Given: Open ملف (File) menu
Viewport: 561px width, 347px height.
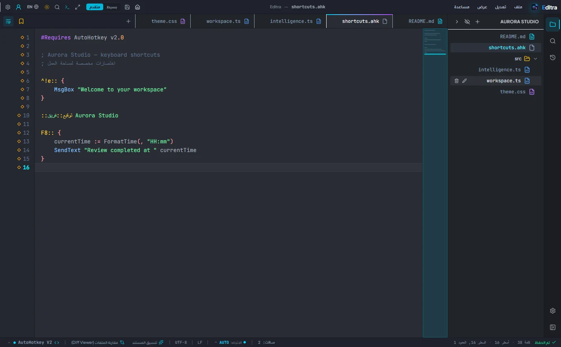Looking at the screenshot, I should point(518,7).
